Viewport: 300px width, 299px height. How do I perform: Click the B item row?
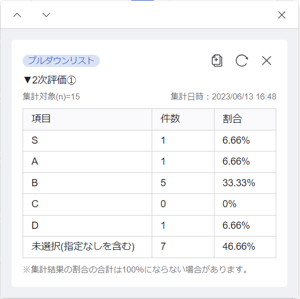tap(149, 183)
